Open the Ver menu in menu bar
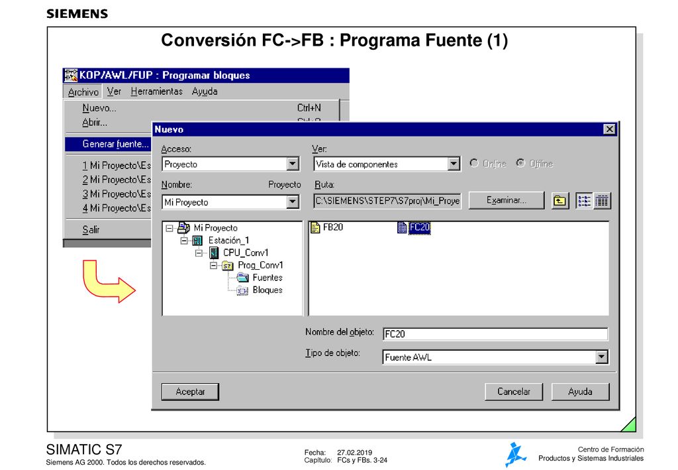Screen dimensions: 678x470 click(114, 91)
